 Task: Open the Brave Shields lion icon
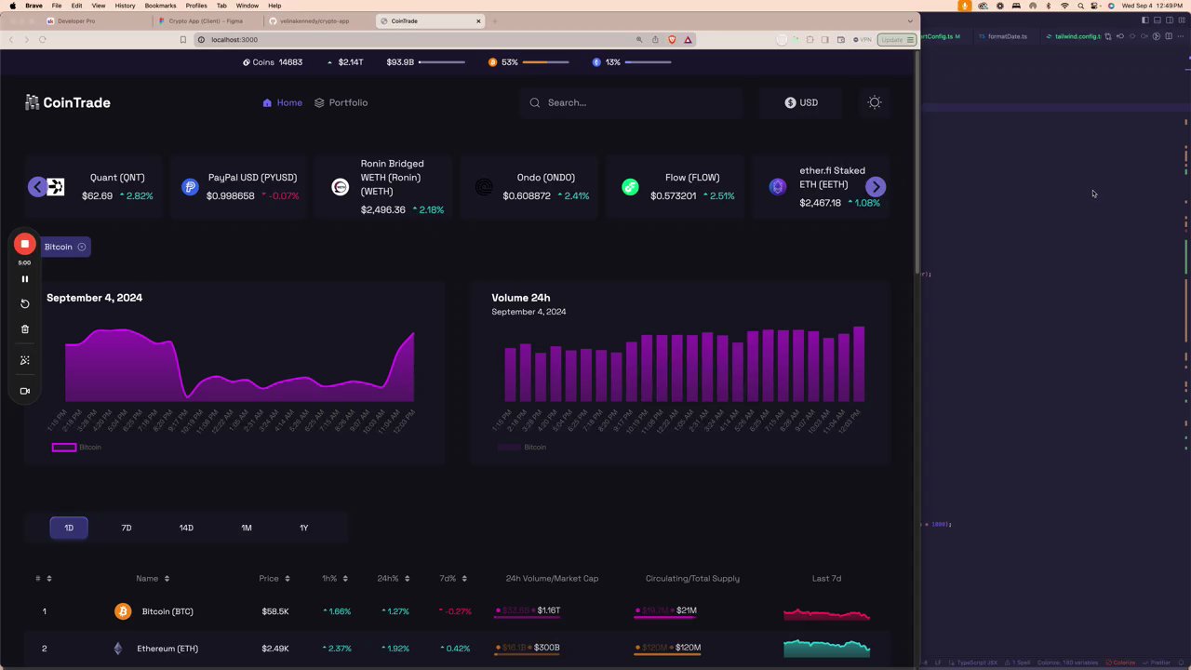672,39
